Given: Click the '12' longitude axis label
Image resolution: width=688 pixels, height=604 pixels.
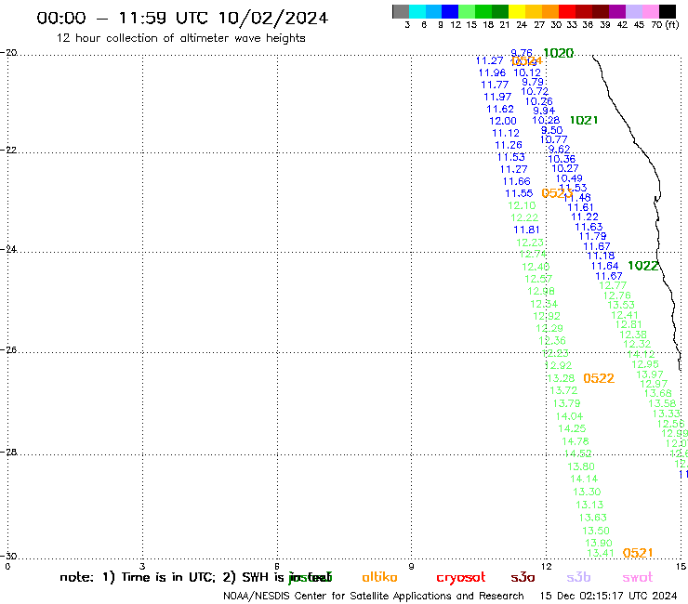Looking at the screenshot, I should click(547, 566).
